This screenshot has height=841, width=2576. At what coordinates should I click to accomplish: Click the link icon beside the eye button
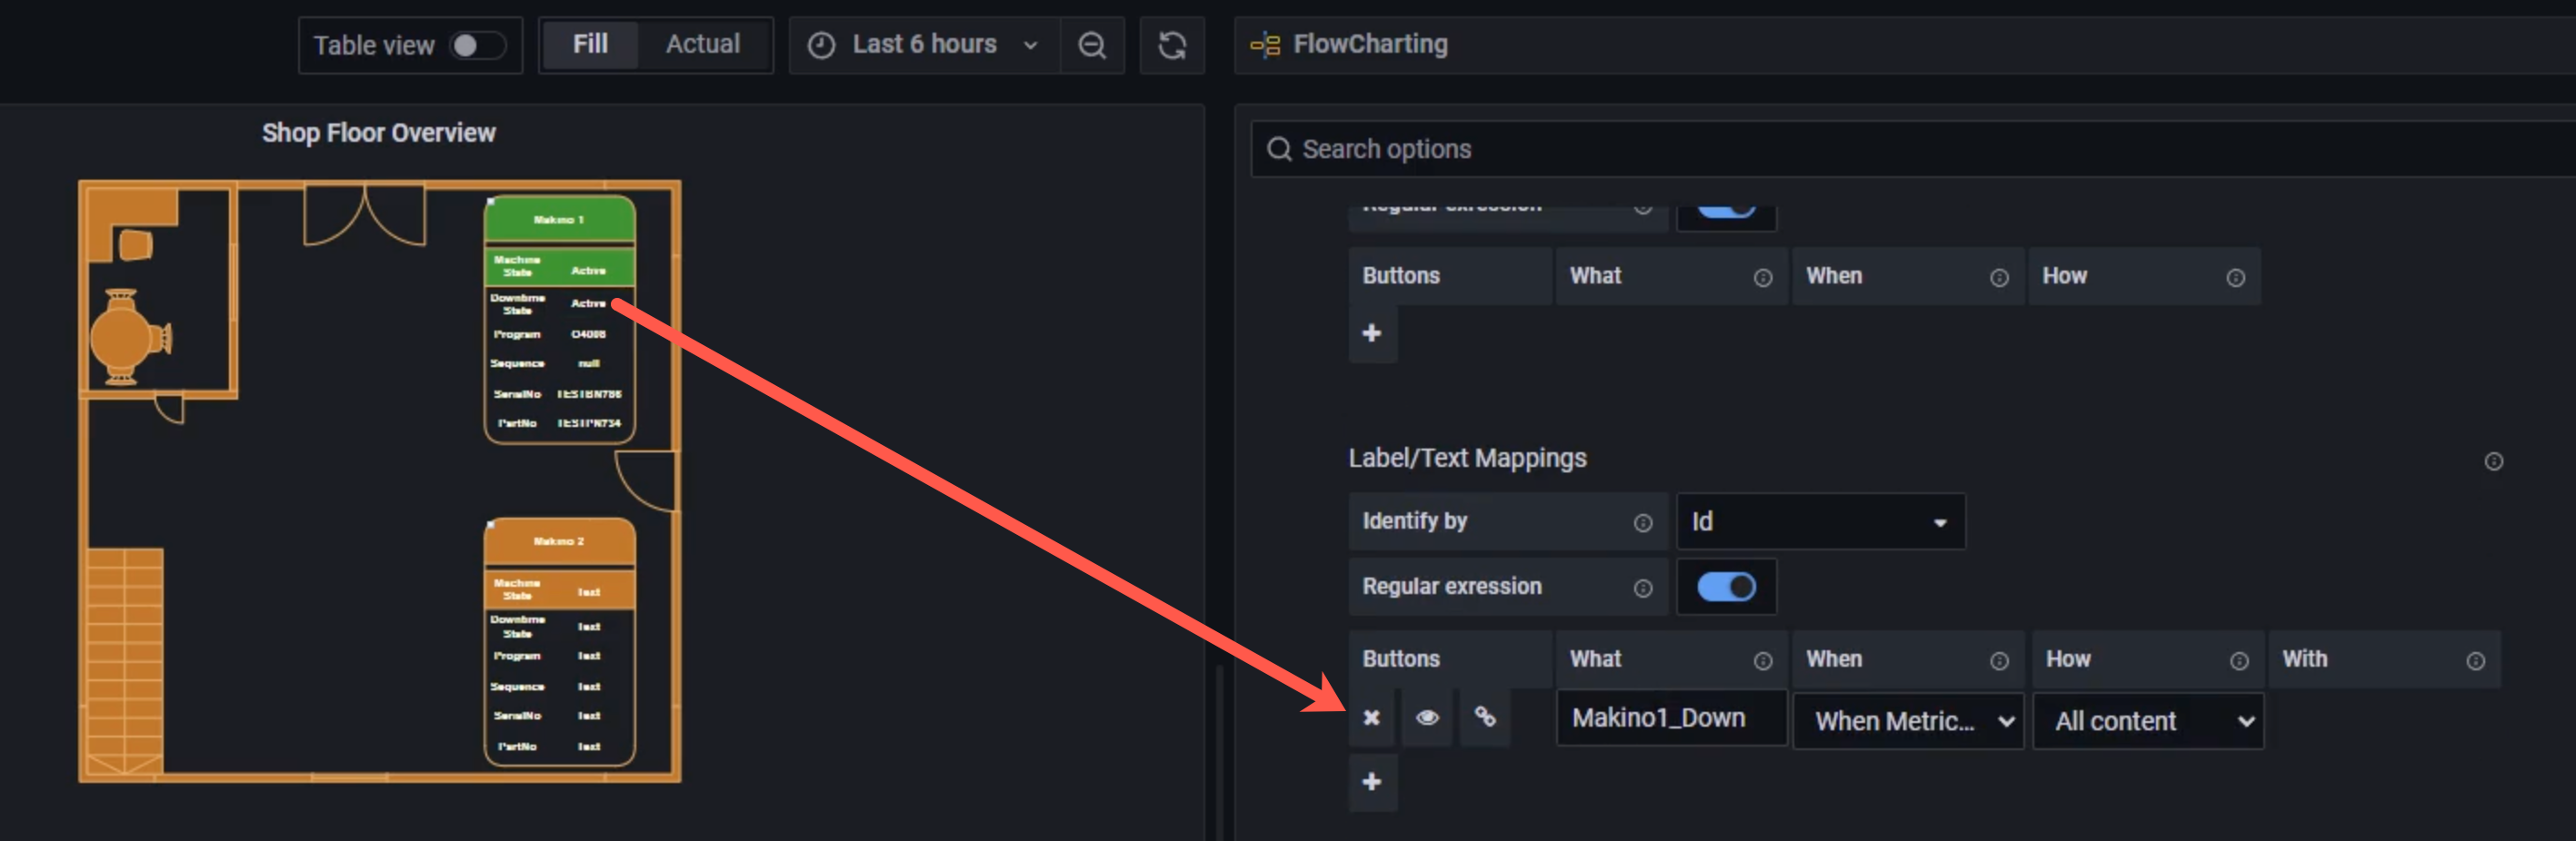1485,718
